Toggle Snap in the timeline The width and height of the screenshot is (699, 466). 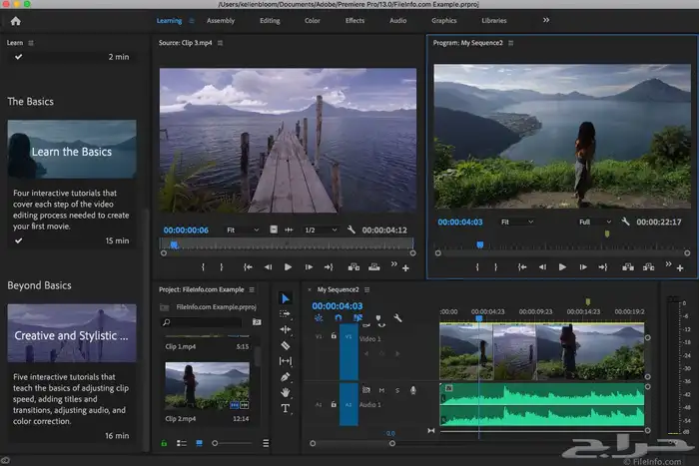[339, 317]
